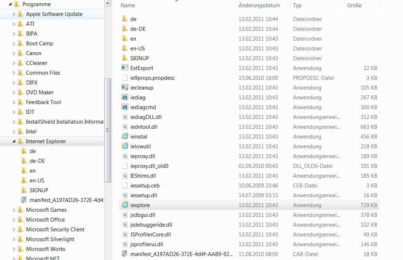Click the JSProfilerCore.dll file icon
The width and height of the screenshot is (403, 260).
coord(125,234)
